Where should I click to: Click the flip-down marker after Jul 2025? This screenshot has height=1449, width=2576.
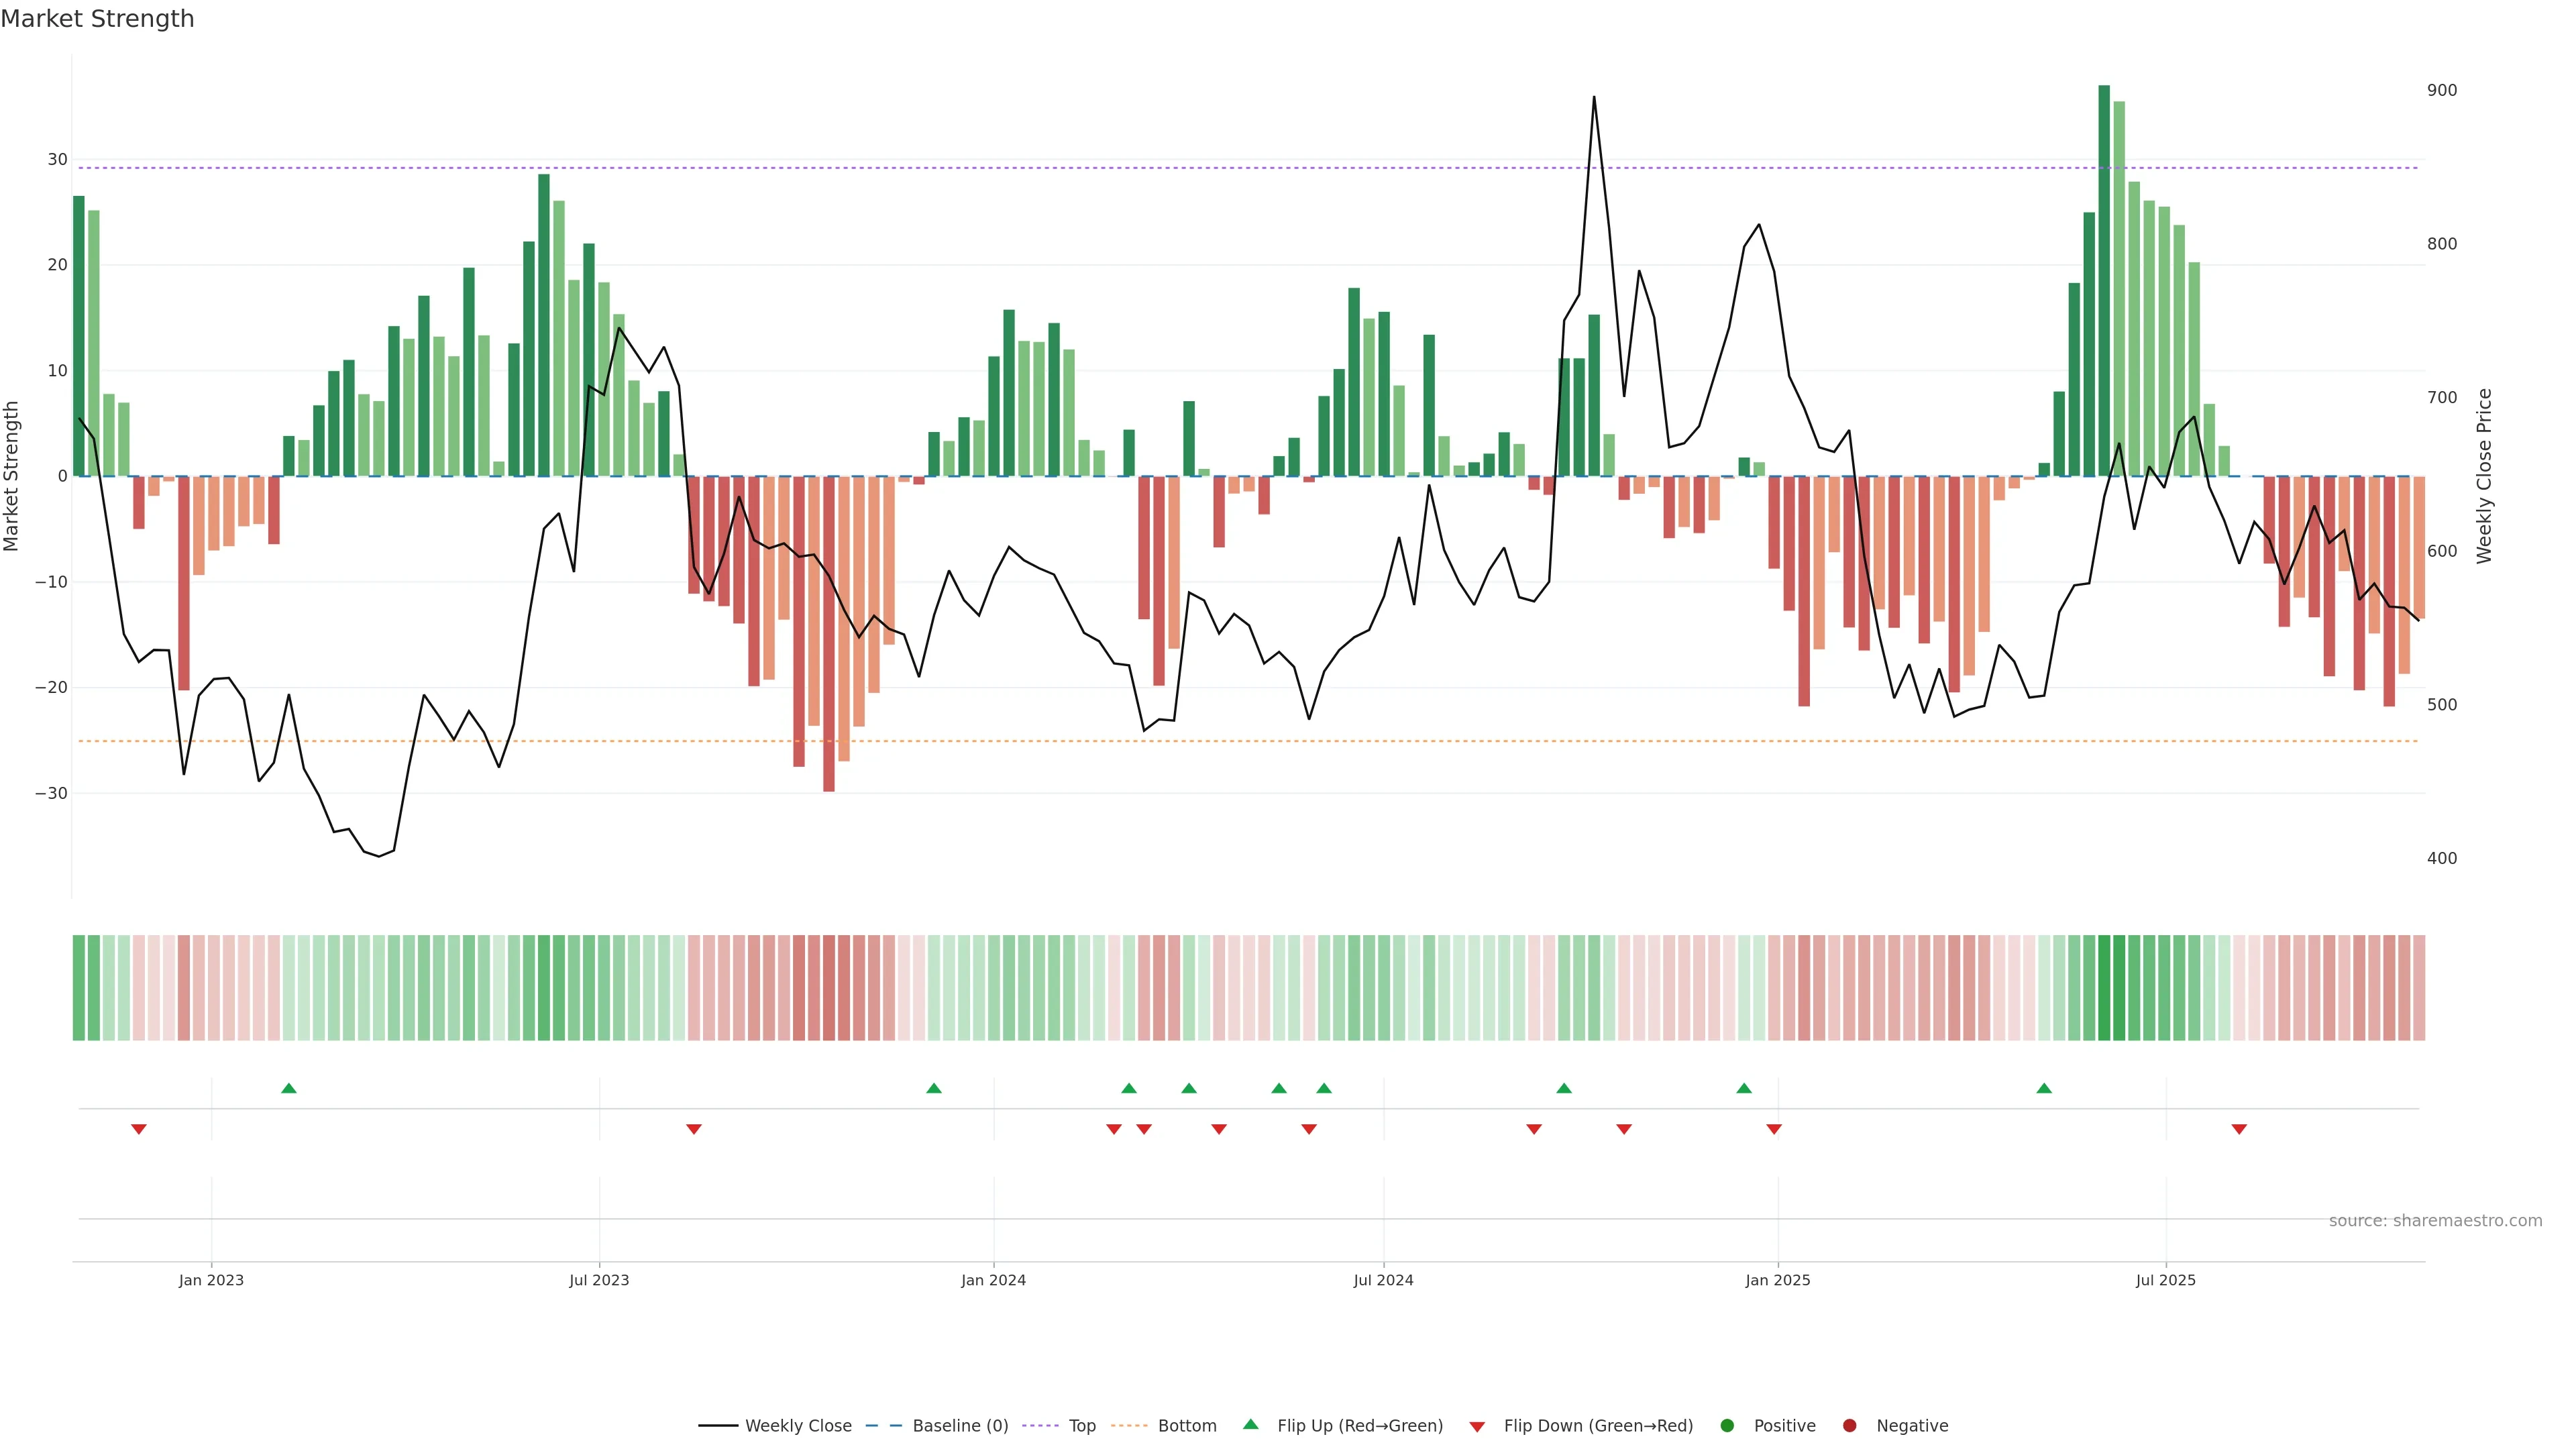(x=2239, y=1129)
